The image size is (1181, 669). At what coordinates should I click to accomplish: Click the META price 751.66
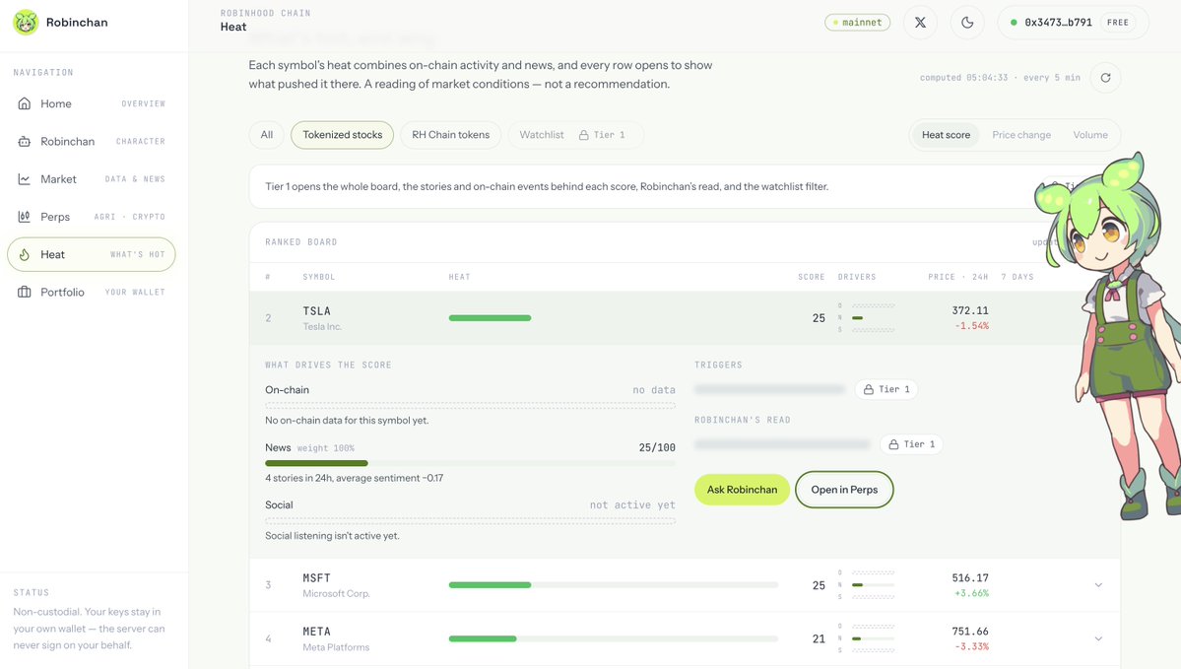click(970, 632)
